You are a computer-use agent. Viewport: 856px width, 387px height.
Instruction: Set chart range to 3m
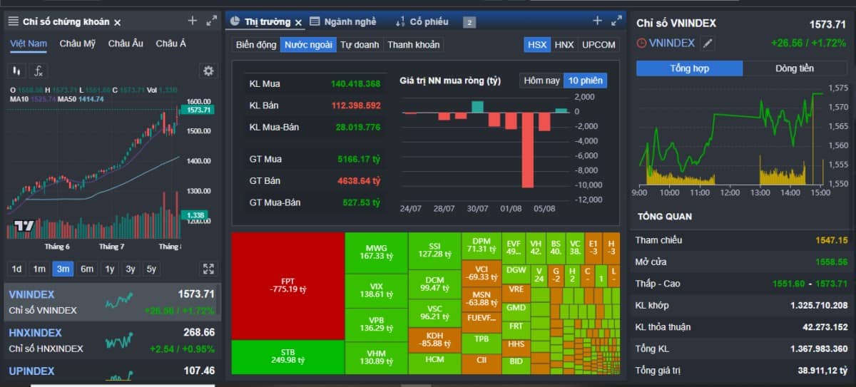click(x=63, y=269)
